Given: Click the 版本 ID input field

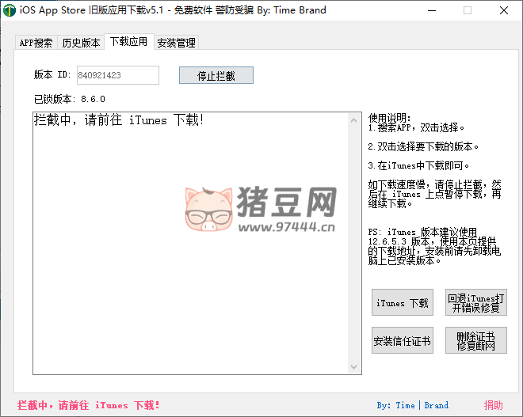Looking at the screenshot, I should point(117,75).
